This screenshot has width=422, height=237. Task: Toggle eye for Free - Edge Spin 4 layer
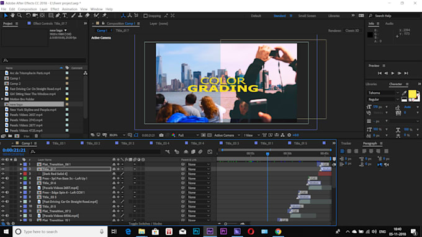(x=3, y=192)
